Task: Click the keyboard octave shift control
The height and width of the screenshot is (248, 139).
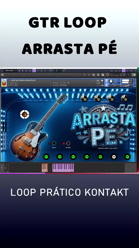Action: [x=2, y=168]
